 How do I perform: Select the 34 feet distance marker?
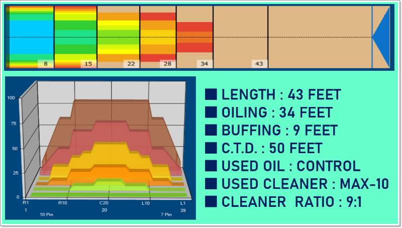pos(204,64)
